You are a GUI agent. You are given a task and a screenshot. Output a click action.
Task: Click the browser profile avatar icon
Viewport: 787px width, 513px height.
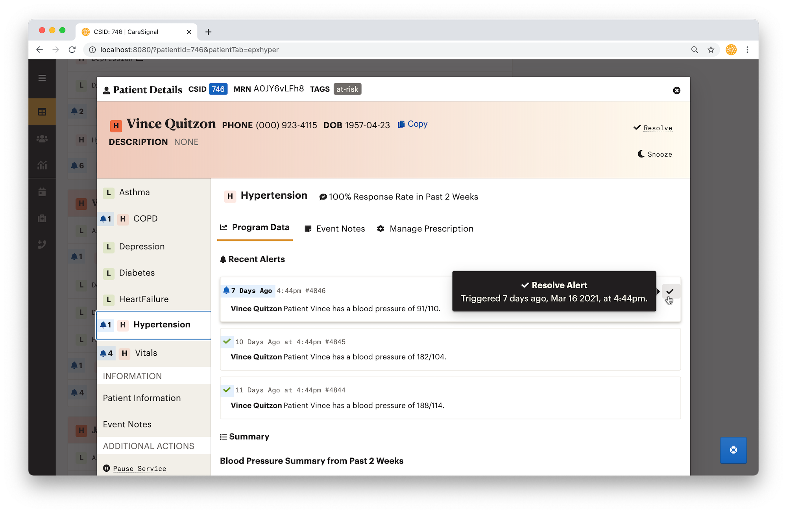[731, 50]
